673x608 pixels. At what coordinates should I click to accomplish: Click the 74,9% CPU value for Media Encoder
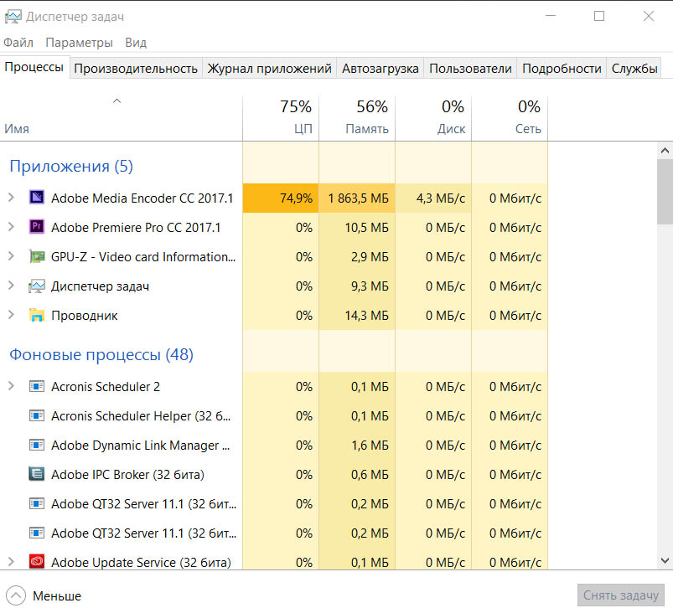coord(281,198)
